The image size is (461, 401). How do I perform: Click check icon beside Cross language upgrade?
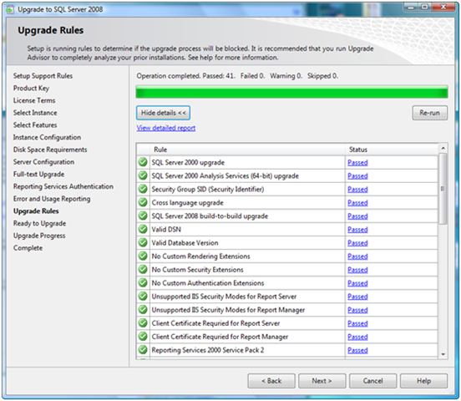tap(143, 202)
